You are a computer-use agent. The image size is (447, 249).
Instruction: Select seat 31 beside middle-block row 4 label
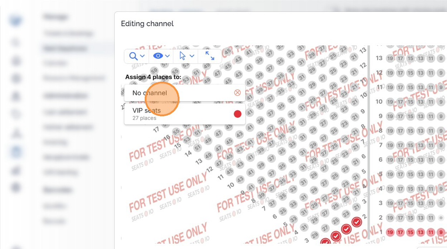click(x=304, y=227)
